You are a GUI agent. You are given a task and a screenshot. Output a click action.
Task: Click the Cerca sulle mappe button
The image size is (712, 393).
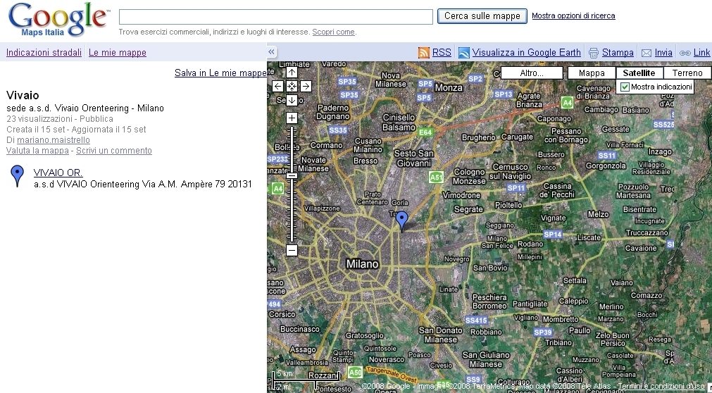pos(482,16)
